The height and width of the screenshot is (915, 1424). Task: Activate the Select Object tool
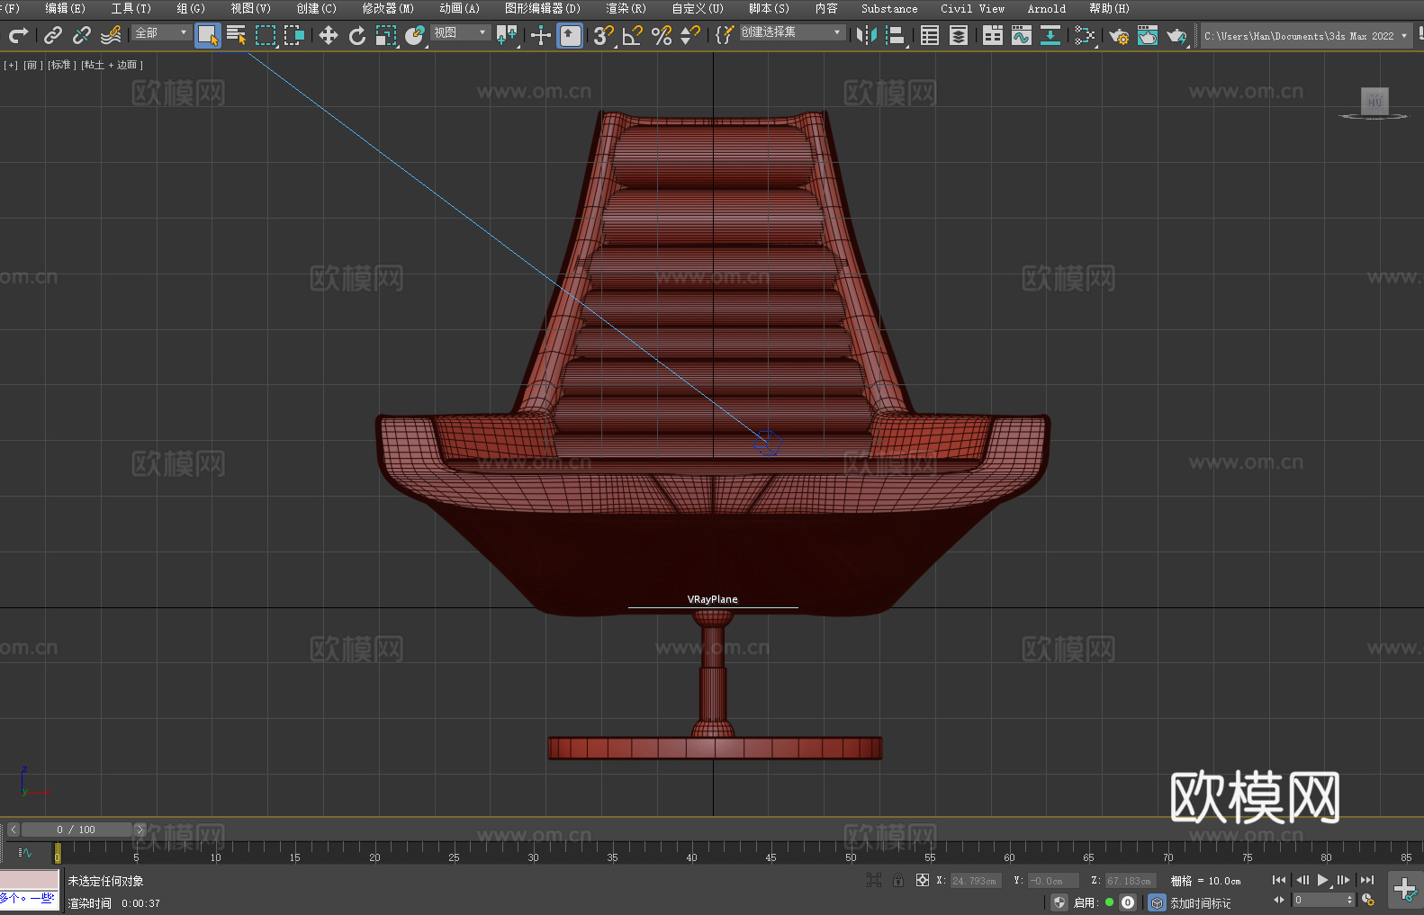coord(208,35)
